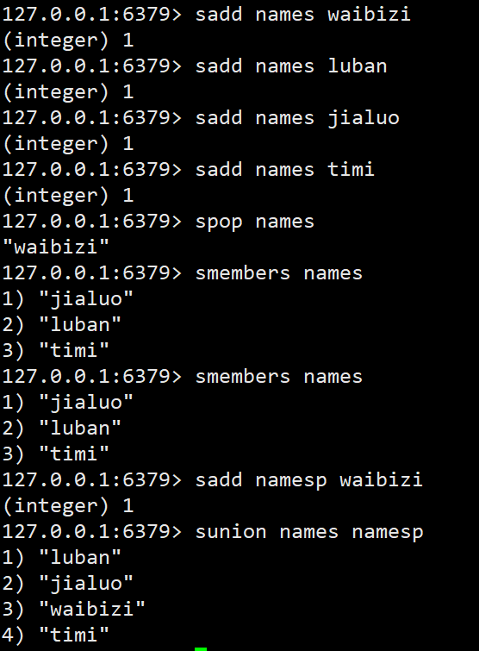Image resolution: width=479 pixels, height=651 pixels.
Task: Click the green terminal cursor at bottom
Action: (201, 649)
